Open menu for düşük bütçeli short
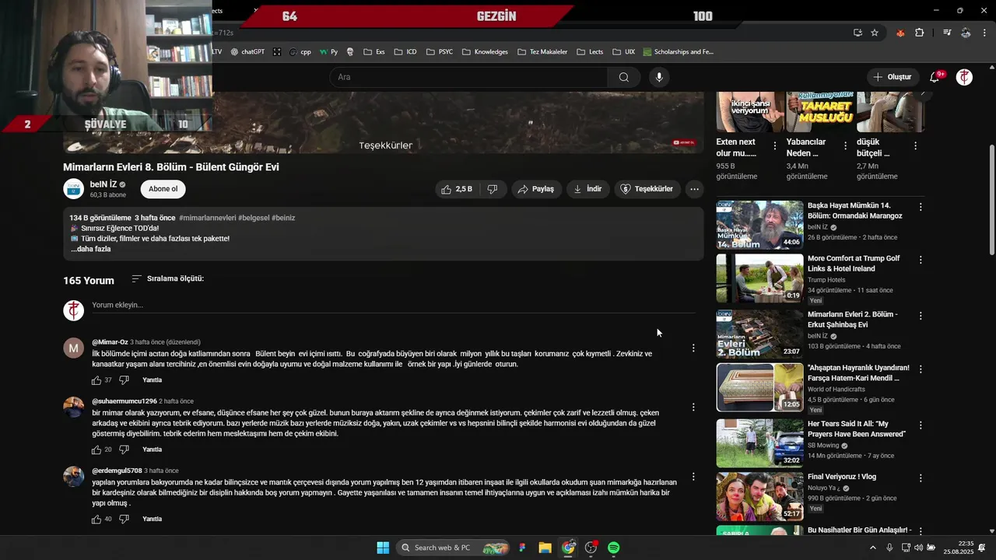 [x=915, y=145]
